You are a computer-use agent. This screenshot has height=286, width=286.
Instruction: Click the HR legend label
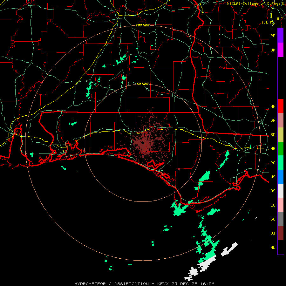point(273,149)
